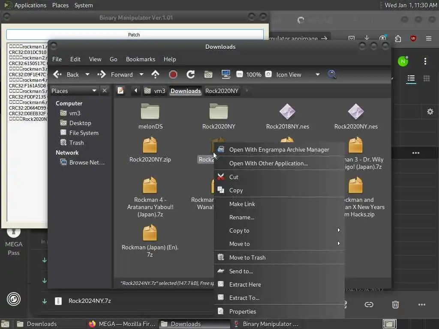Switch to Binary Manipulator taskbar item
Screen dimensions: 439x329
(266, 324)
